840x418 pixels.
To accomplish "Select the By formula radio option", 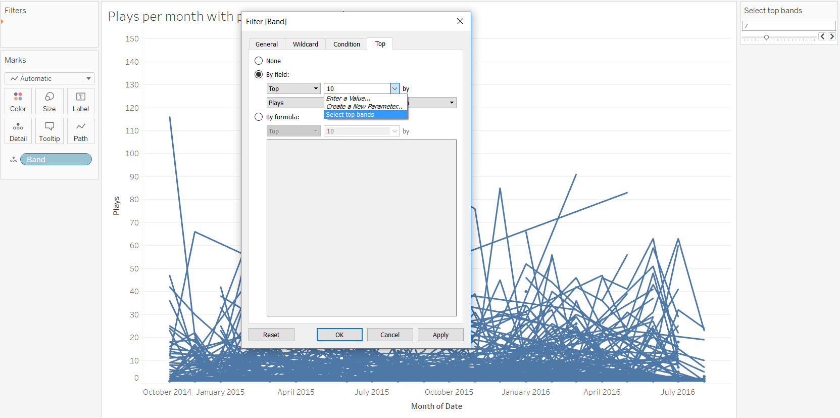I will (259, 117).
